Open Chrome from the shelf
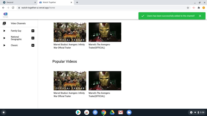The image size is (207, 116). pos(104,112)
